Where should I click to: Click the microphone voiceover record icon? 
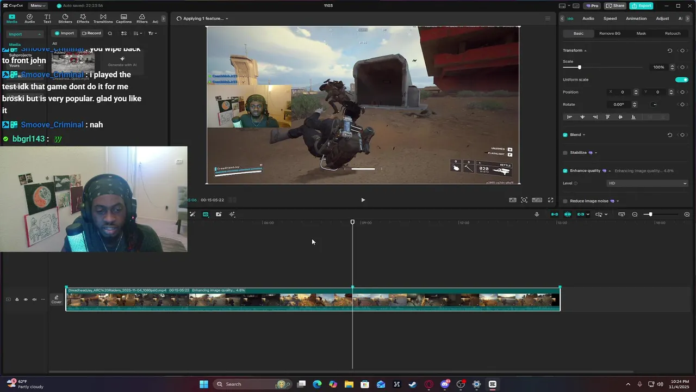click(537, 215)
